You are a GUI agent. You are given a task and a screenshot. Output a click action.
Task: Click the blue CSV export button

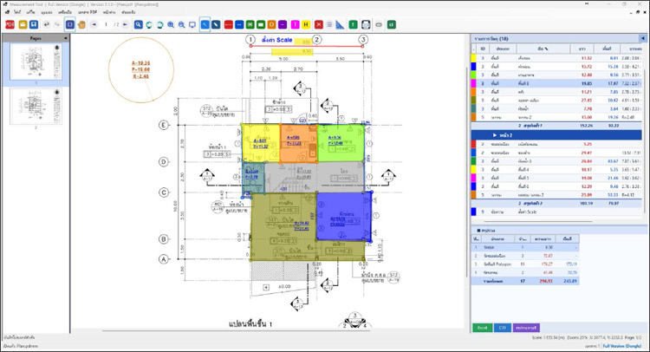point(502,327)
